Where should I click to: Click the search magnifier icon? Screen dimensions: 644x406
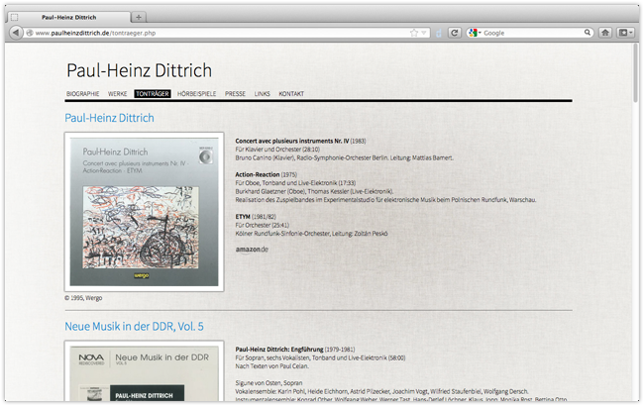pos(588,33)
